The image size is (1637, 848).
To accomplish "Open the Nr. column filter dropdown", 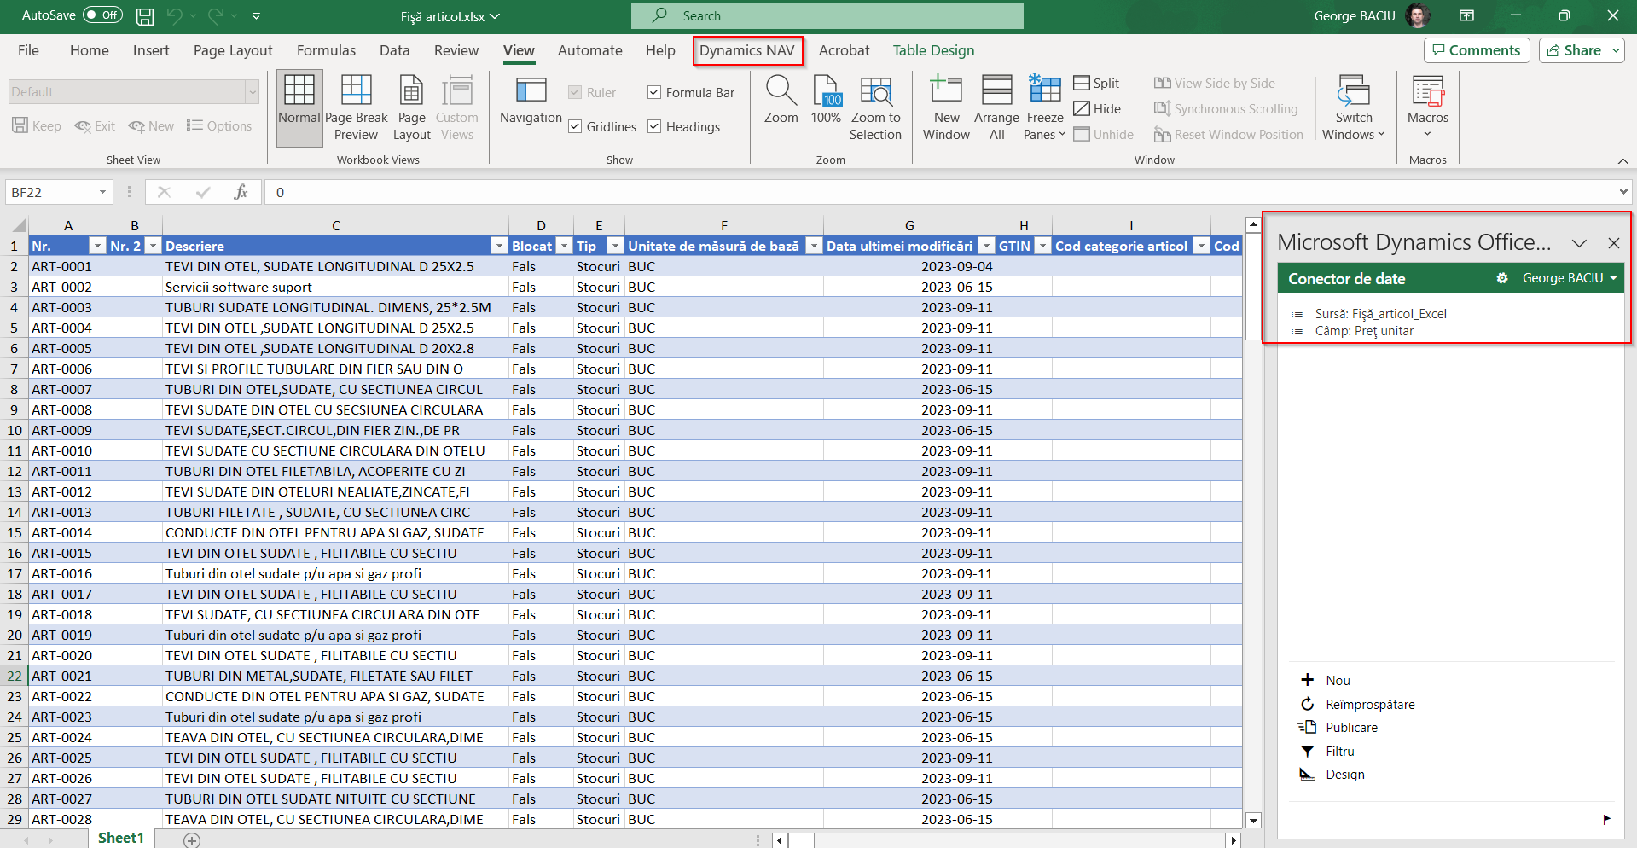I will (96, 246).
